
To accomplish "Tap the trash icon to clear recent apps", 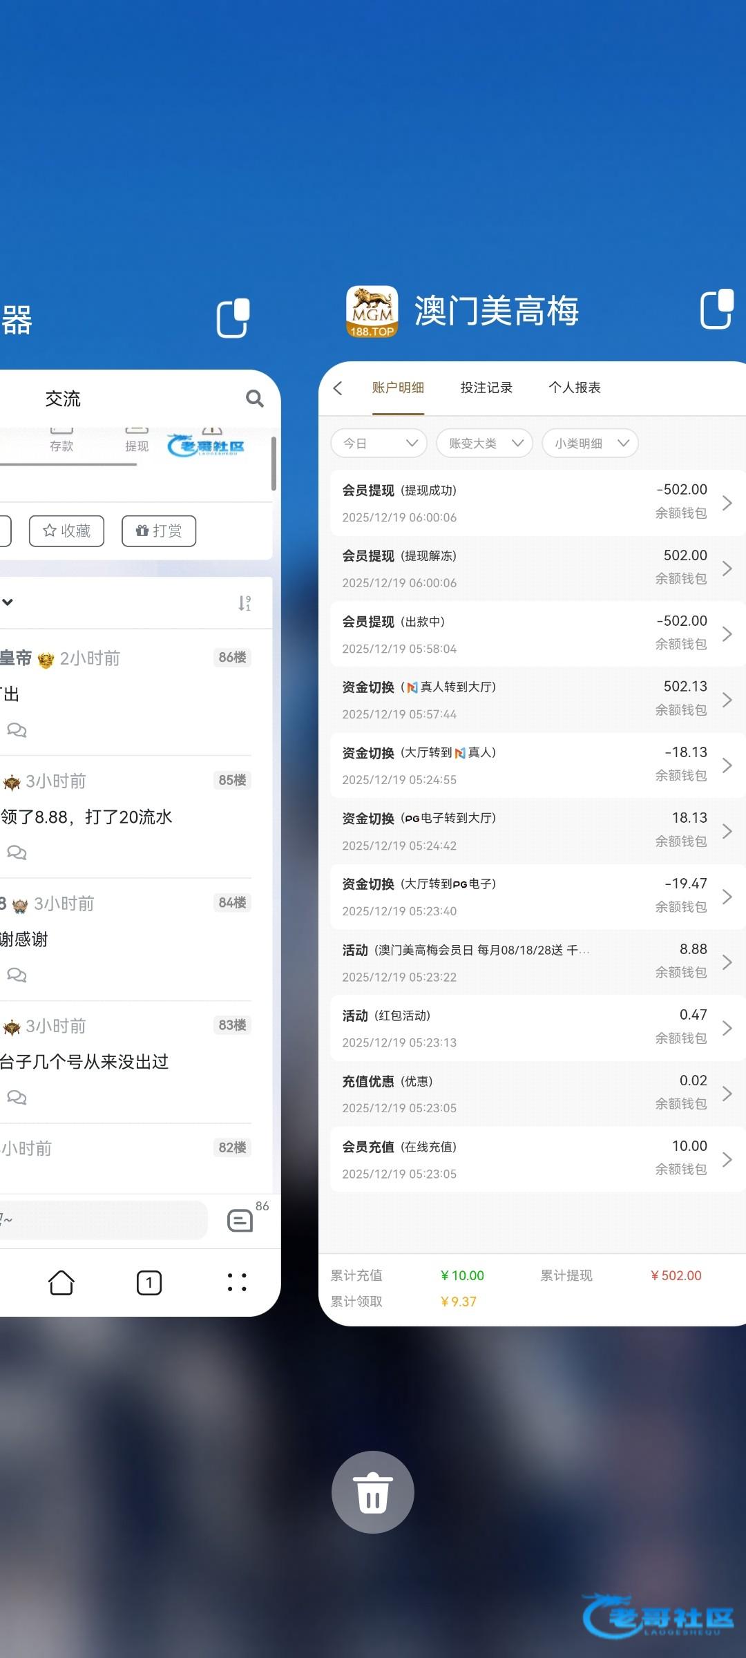I will pos(372,1492).
